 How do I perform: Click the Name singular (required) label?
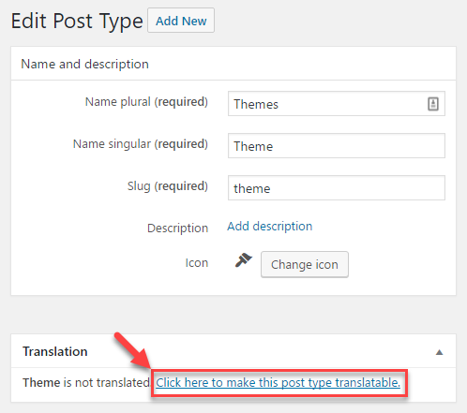click(141, 144)
